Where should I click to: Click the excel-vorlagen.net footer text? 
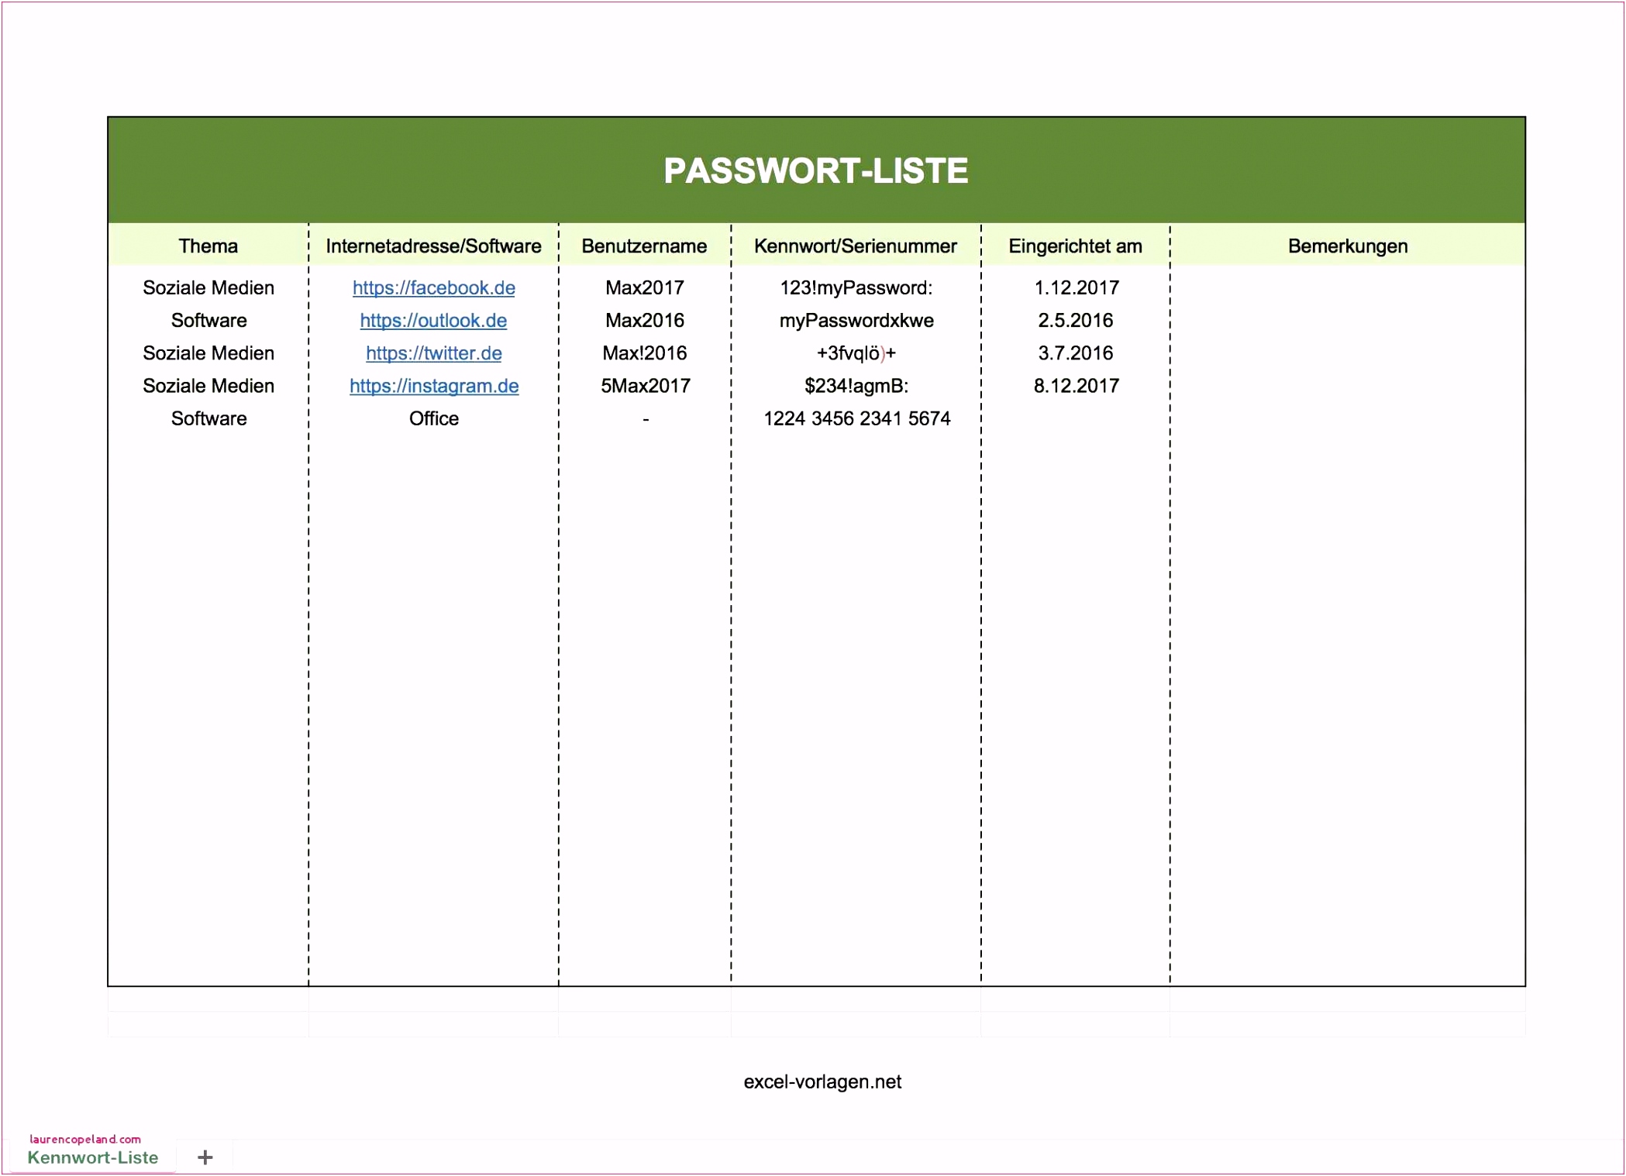coord(822,1081)
